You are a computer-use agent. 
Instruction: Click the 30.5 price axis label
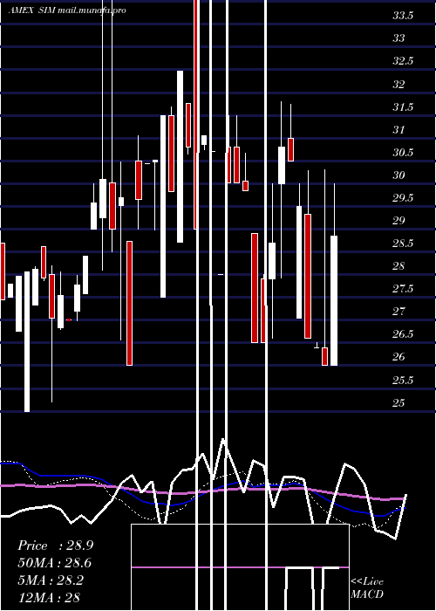coord(403,153)
